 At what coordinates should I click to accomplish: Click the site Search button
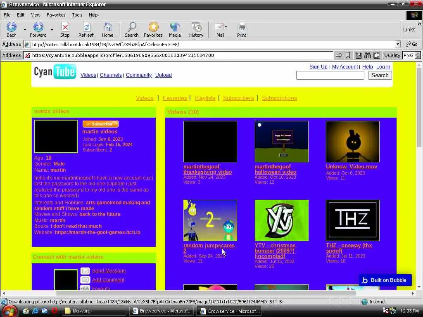click(380, 76)
